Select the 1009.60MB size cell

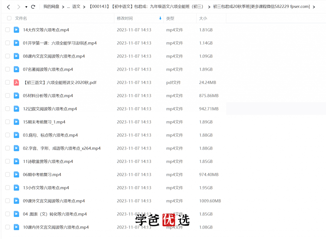(210, 201)
